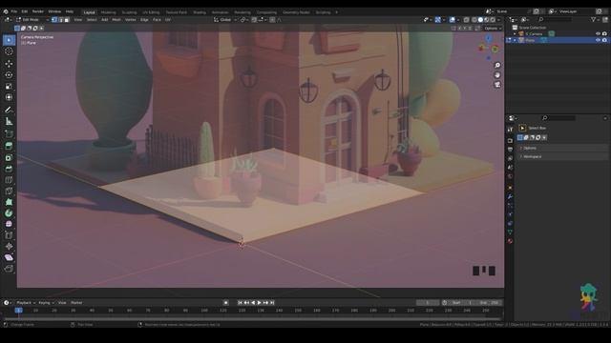Screen dimensions: 611x343
Task: Select the Measure tool
Action: [x=9, y=121]
